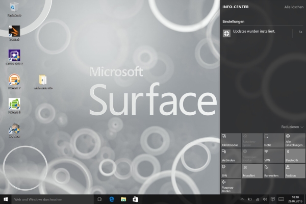The width and height of the screenshot is (306, 204).
Task: Launch the 3DMark desktop shortcut
Action: (x=14, y=33)
